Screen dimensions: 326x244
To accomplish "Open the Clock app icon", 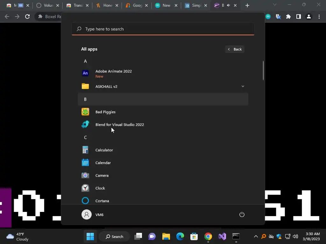I will click(x=85, y=188).
